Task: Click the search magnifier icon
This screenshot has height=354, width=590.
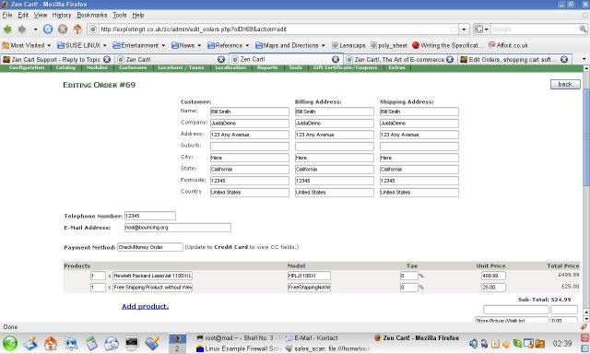Action: (583, 29)
